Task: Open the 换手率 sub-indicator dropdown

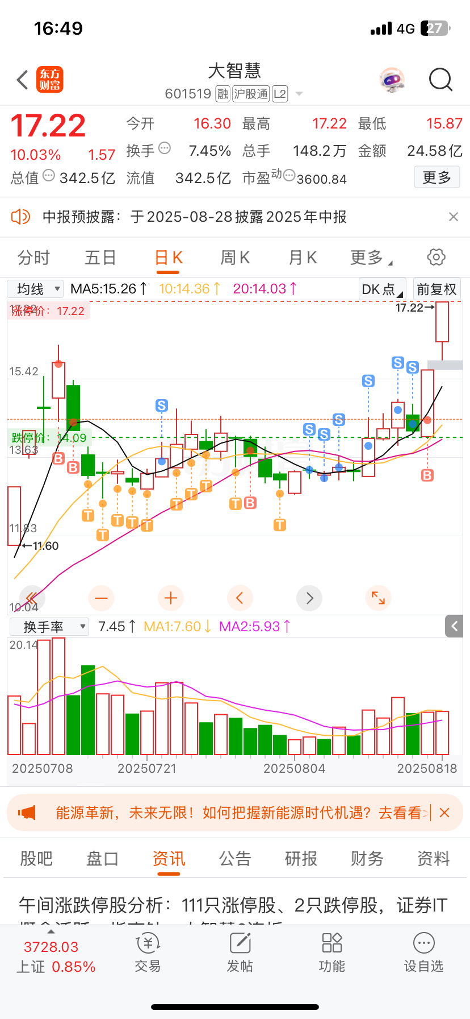Action: 49,627
